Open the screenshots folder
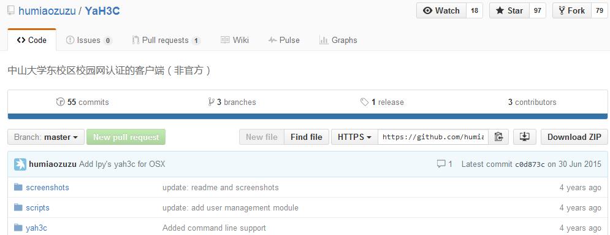This screenshot has width=610, height=235. click(47, 188)
